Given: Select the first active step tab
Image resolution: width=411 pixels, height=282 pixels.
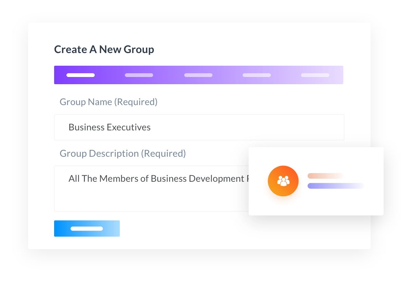Looking at the screenshot, I should [x=80, y=75].
